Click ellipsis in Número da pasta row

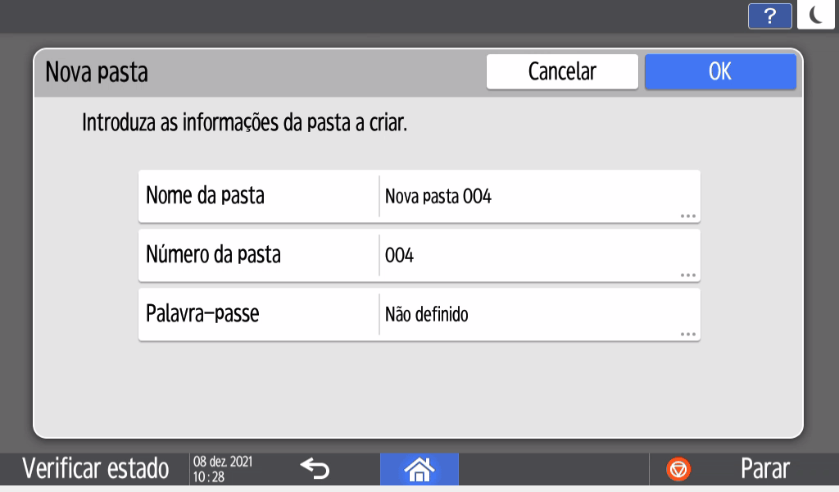[x=687, y=276]
